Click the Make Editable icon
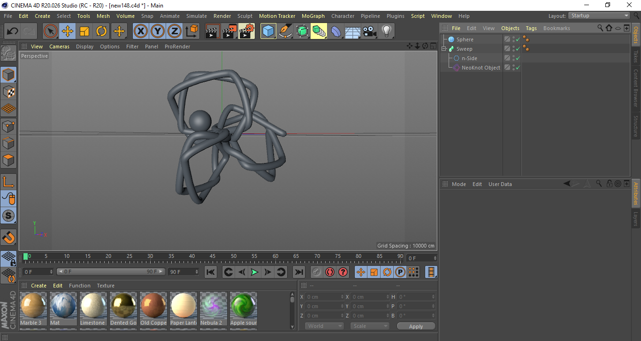The image size is (641, 341). pyautogui.click(x=8, y=54)
